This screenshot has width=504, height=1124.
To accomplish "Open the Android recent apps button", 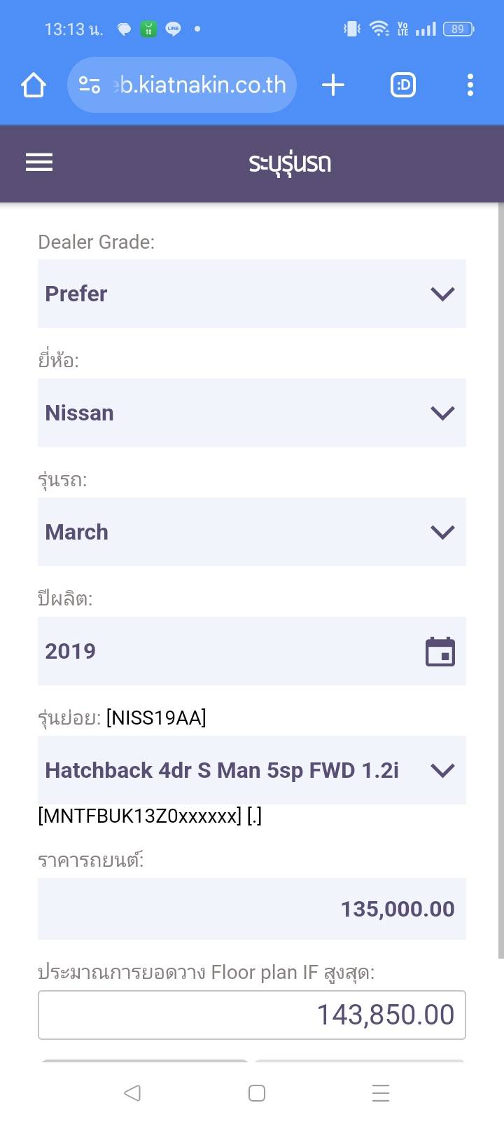I will pos(381,1093).
